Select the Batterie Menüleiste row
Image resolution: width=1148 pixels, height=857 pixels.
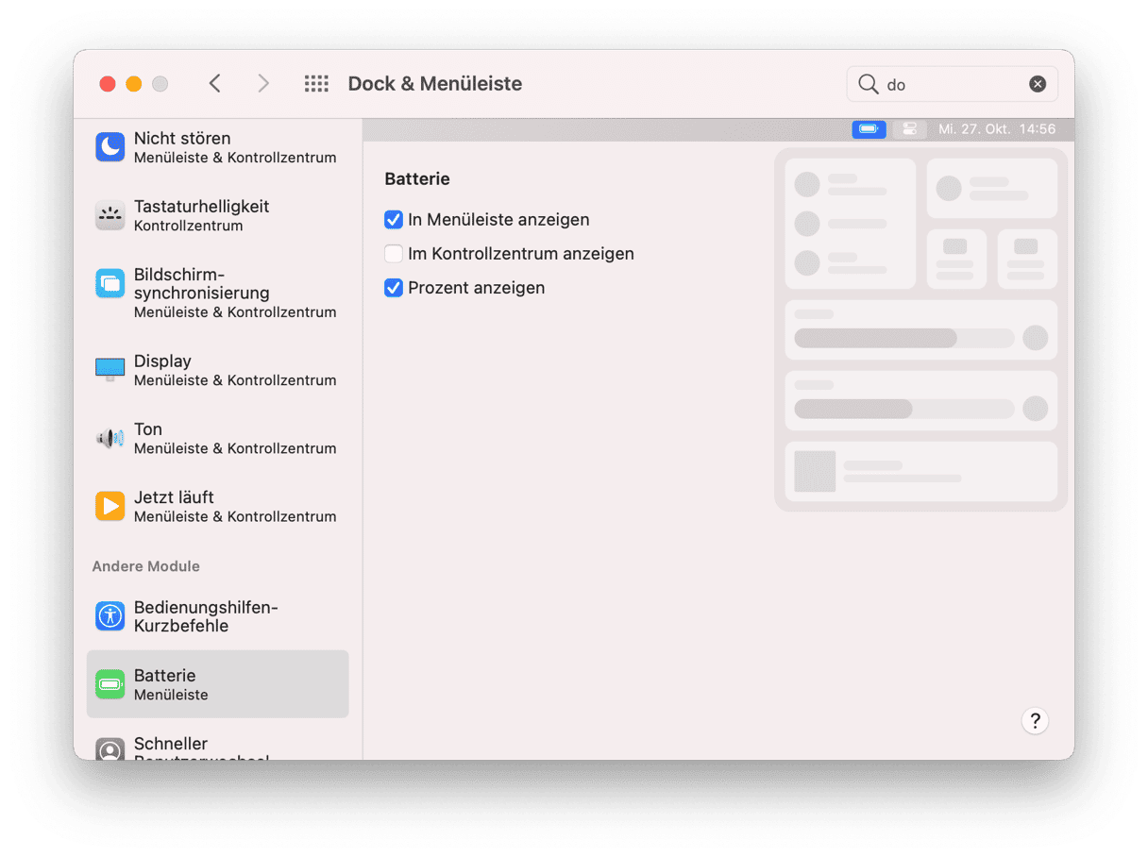click(217, 684)
